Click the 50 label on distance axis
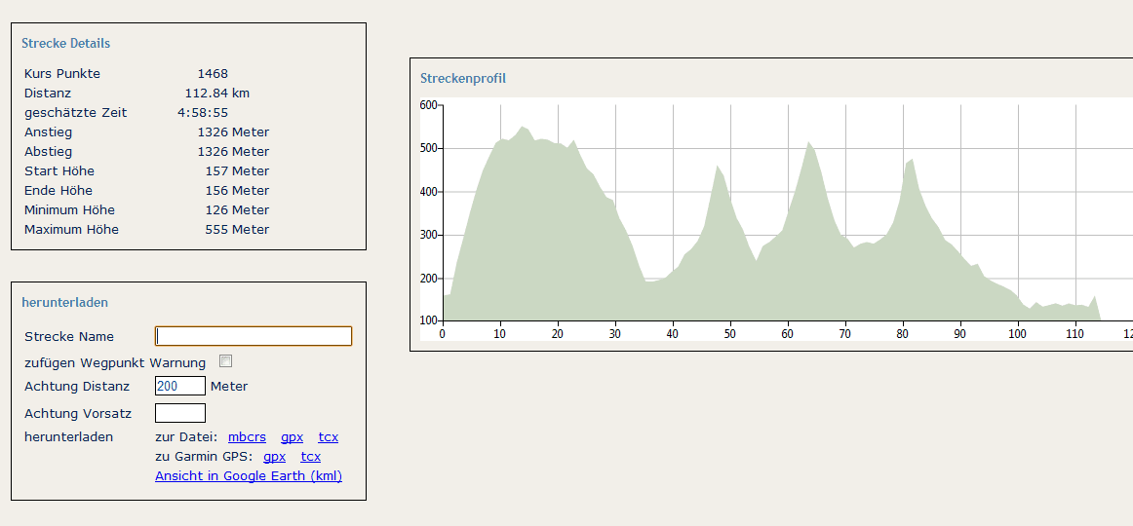This screenshot has width=1133, height=526. click(x=730, y=333)
